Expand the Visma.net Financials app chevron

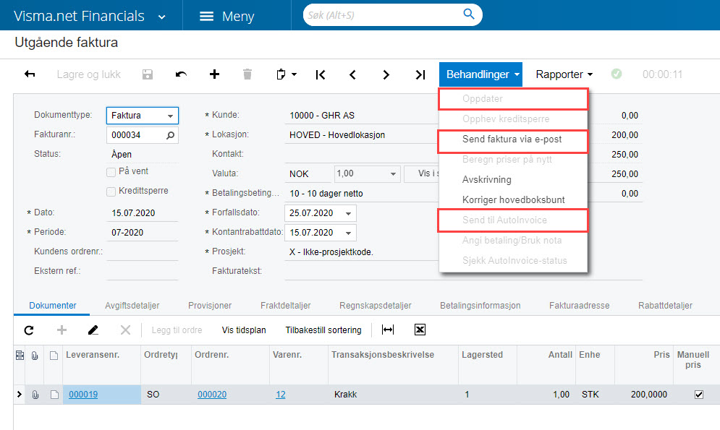(x=161, y=17)
